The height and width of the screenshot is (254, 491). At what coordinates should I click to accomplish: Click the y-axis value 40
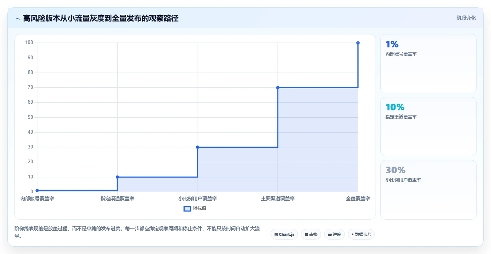(31, 132)
